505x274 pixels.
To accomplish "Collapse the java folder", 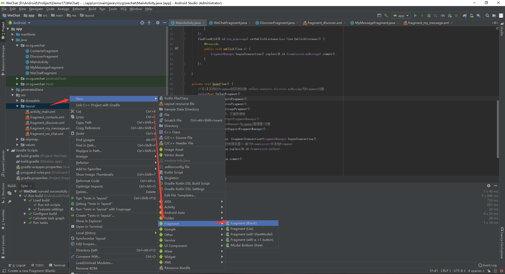I will (12, 40).
